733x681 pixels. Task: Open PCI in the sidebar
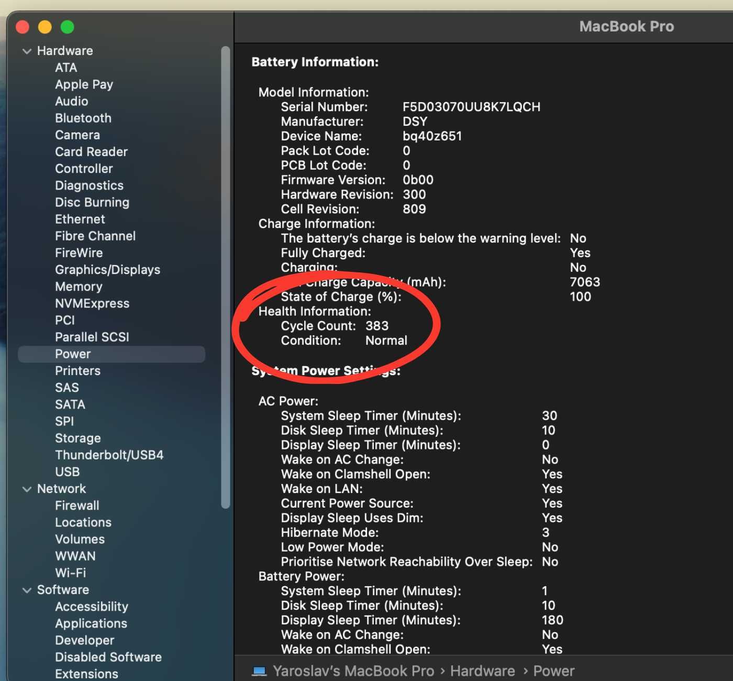point(65,320)
